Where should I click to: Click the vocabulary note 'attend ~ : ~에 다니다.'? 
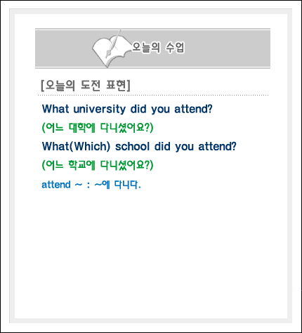pos(91,185)
